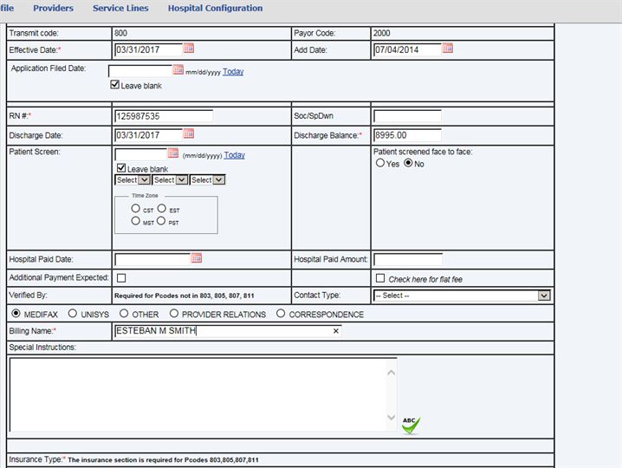
Task: Enable Check here for flat fee
Action: pyautogui.click(x=380, y=278)
